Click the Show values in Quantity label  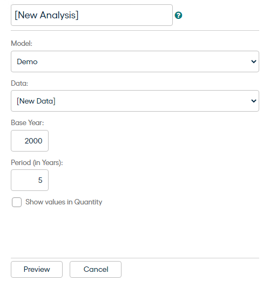pos(64,202)
